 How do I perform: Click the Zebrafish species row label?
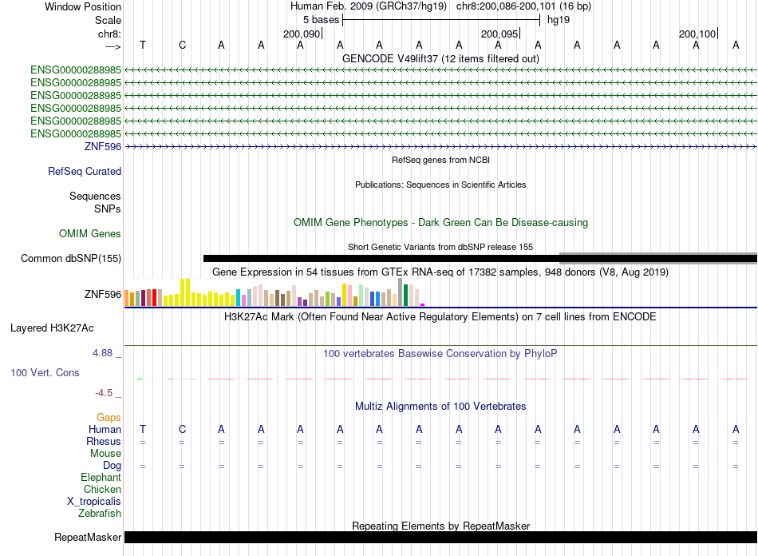(x=100, y=513)
